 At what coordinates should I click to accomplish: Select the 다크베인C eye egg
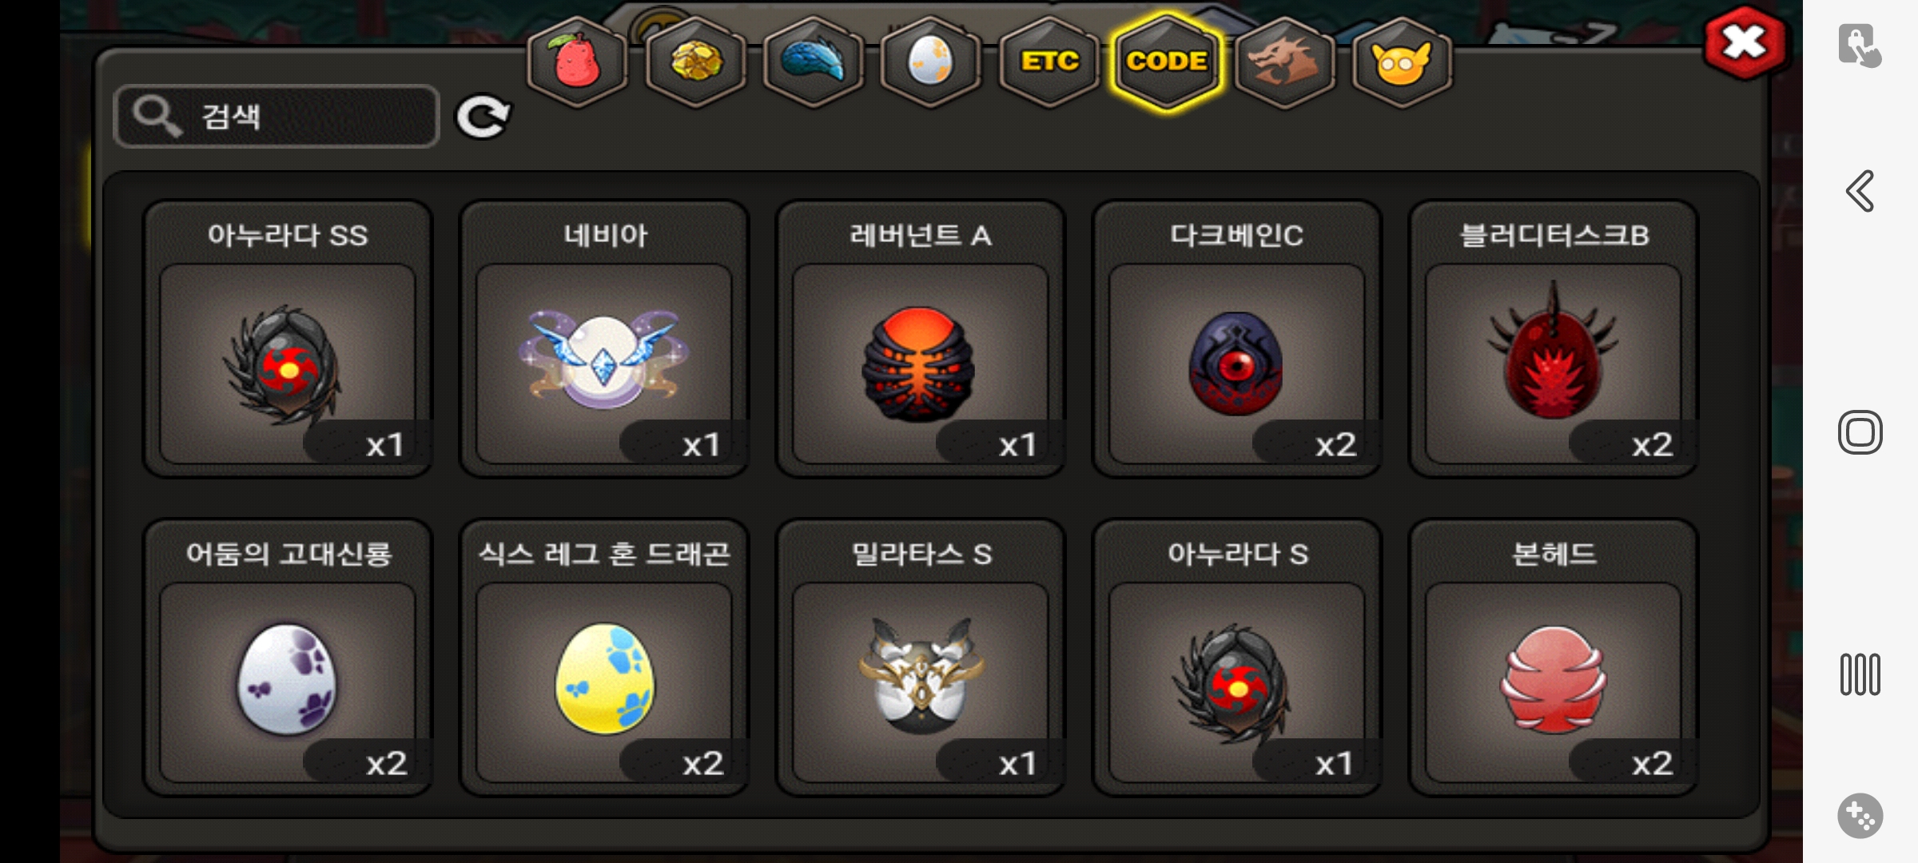pos(1237,339)
